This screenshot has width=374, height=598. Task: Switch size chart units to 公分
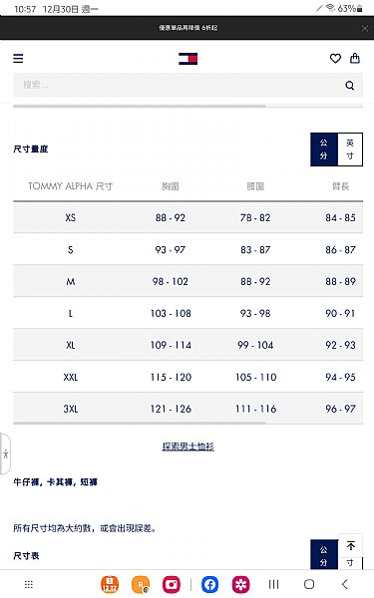pyautogui.click(x=323, y=149)
